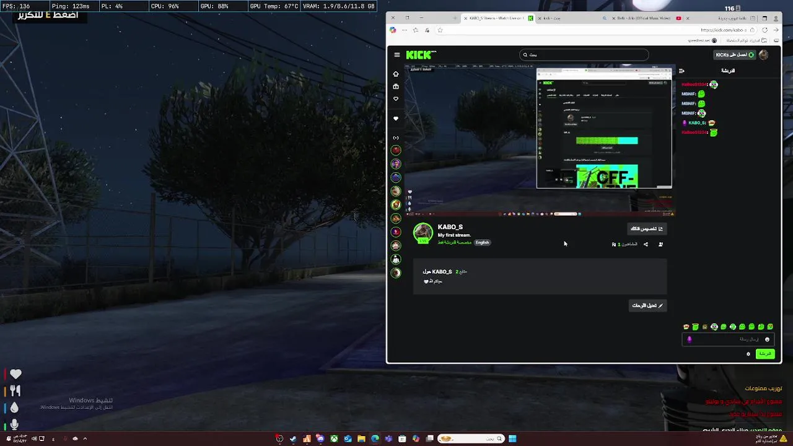Open the browse icon in Kick sidebar
The height and width of the screenshot is (446, 793).
click(396, 86)
